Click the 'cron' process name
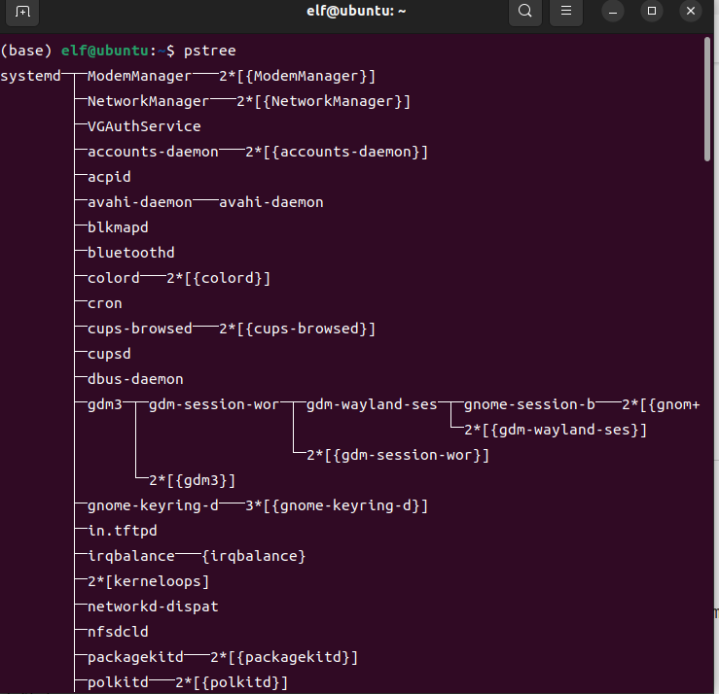Image resolution: width=719 pixels, height=694 pixels. point(104,303)
